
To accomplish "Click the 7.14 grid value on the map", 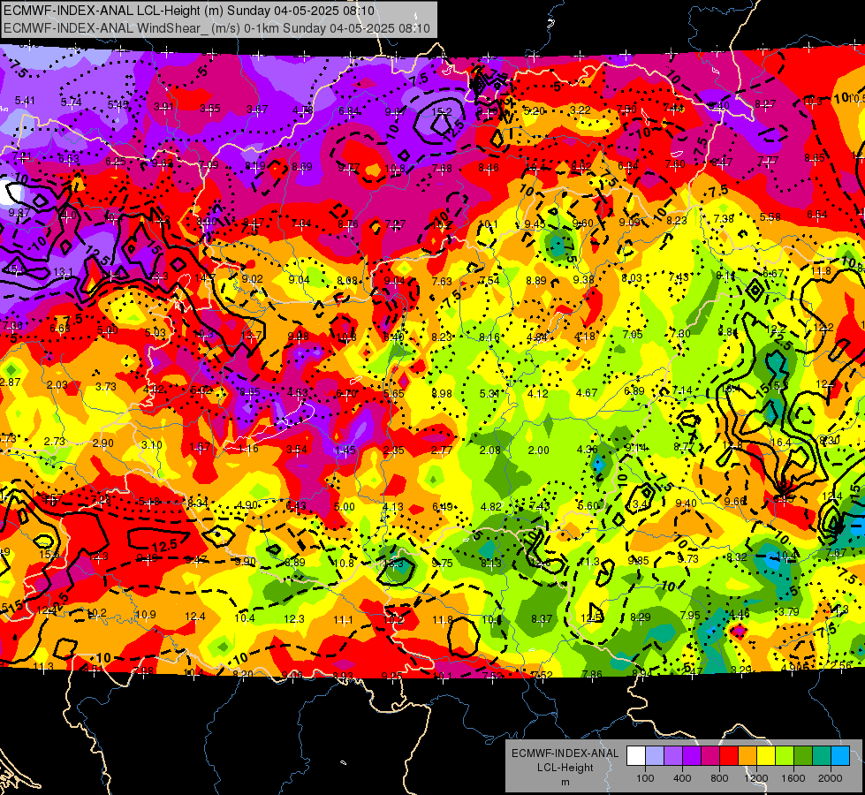I will pos(682,390).
